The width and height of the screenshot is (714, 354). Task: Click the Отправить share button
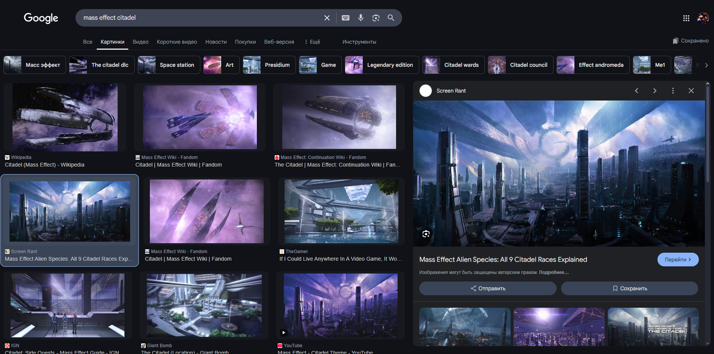(x=488, y=288)
